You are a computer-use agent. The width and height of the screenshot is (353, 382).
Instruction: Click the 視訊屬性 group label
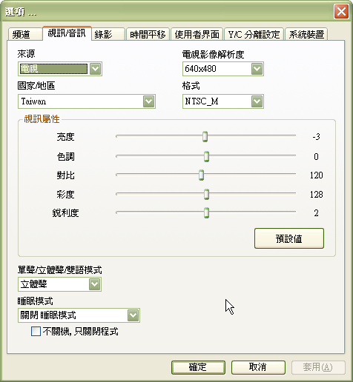click(x=42, y=119)
